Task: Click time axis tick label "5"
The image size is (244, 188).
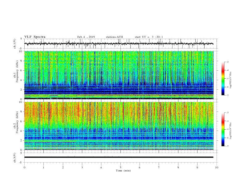Action: (x=120, y=167)
